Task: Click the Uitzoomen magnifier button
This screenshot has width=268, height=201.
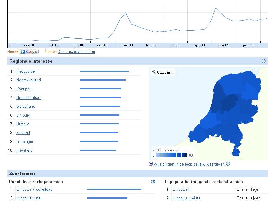Action: point(163,72)
